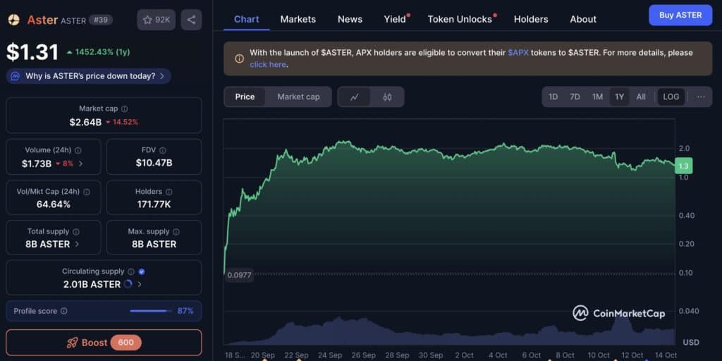The height and width of the screenshot is (361, 722).
Task: Click the Buy ASTER button
Action: (680, 16)
